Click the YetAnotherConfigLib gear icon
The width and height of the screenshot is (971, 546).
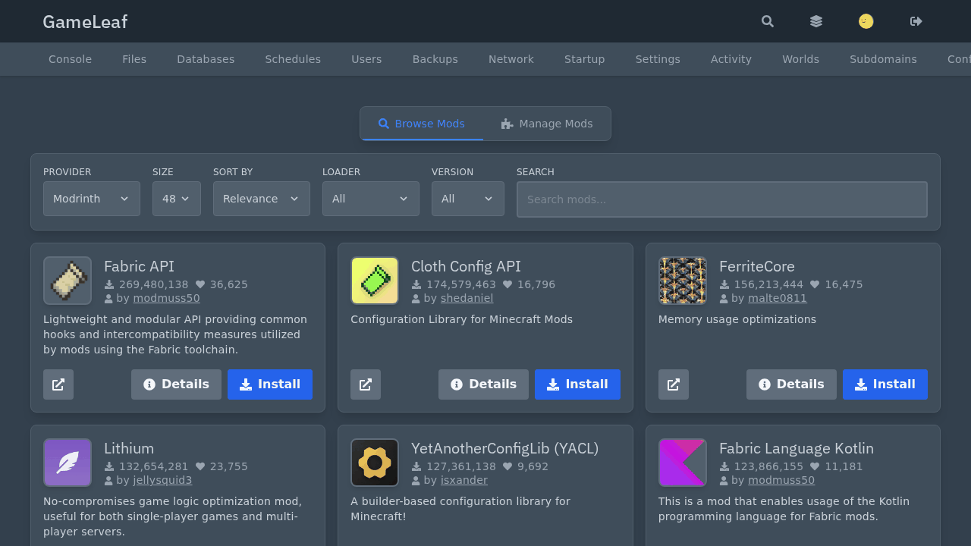[375, 463]
